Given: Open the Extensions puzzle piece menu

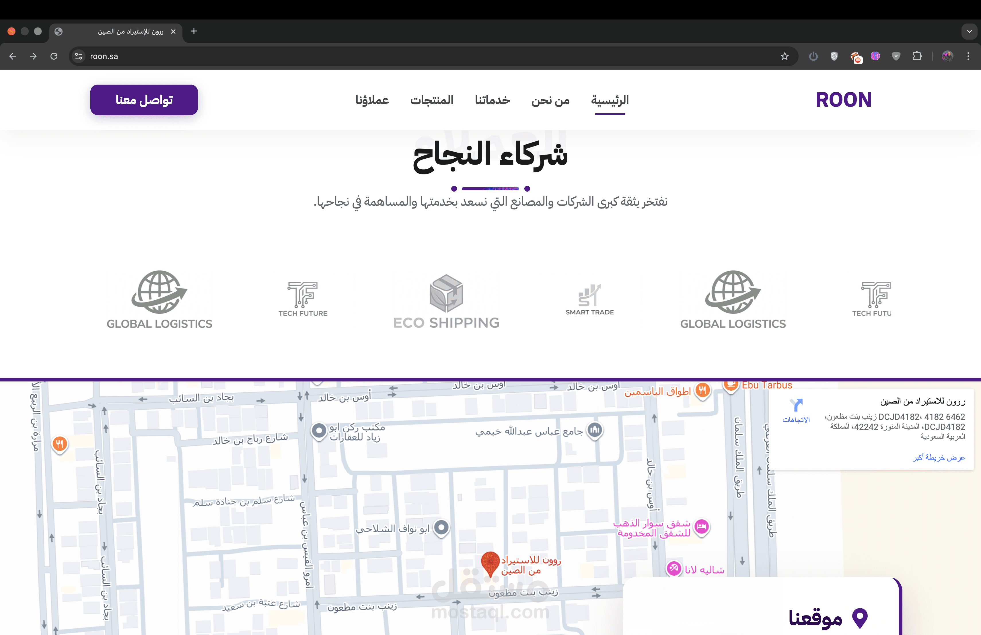Looking at the screenshot, I should [x=917, y=56].
